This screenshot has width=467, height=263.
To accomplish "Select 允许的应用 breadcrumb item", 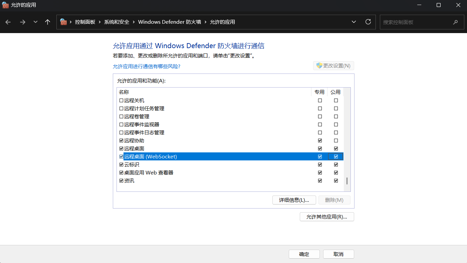I will pyautogui.click(x=222, y=22).
